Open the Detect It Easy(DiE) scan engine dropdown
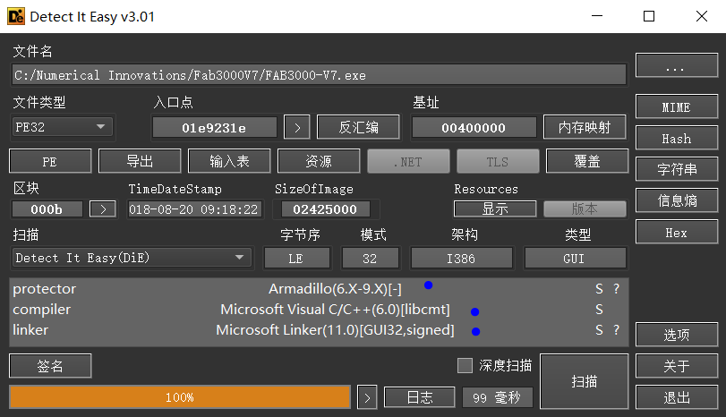This screenshot has height=417, width=726. (132, 258)
